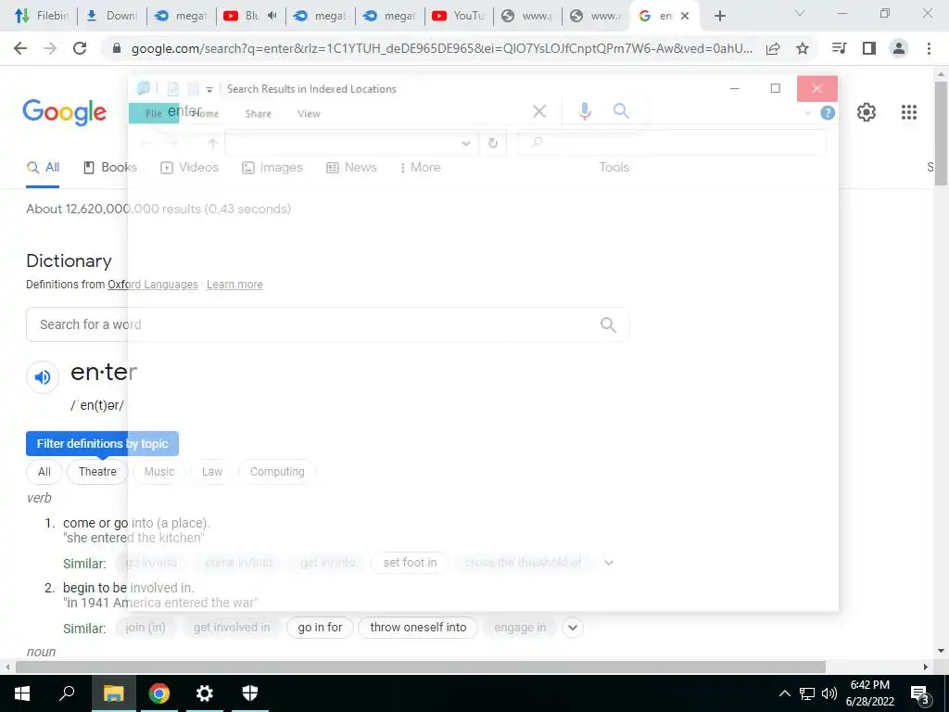Clear the Google search text
This screenshot has height=712, width=949.
[x=539, y=111]
